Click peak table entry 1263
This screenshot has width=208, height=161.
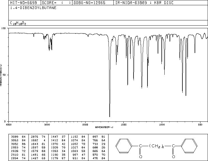tap(54, 151)
